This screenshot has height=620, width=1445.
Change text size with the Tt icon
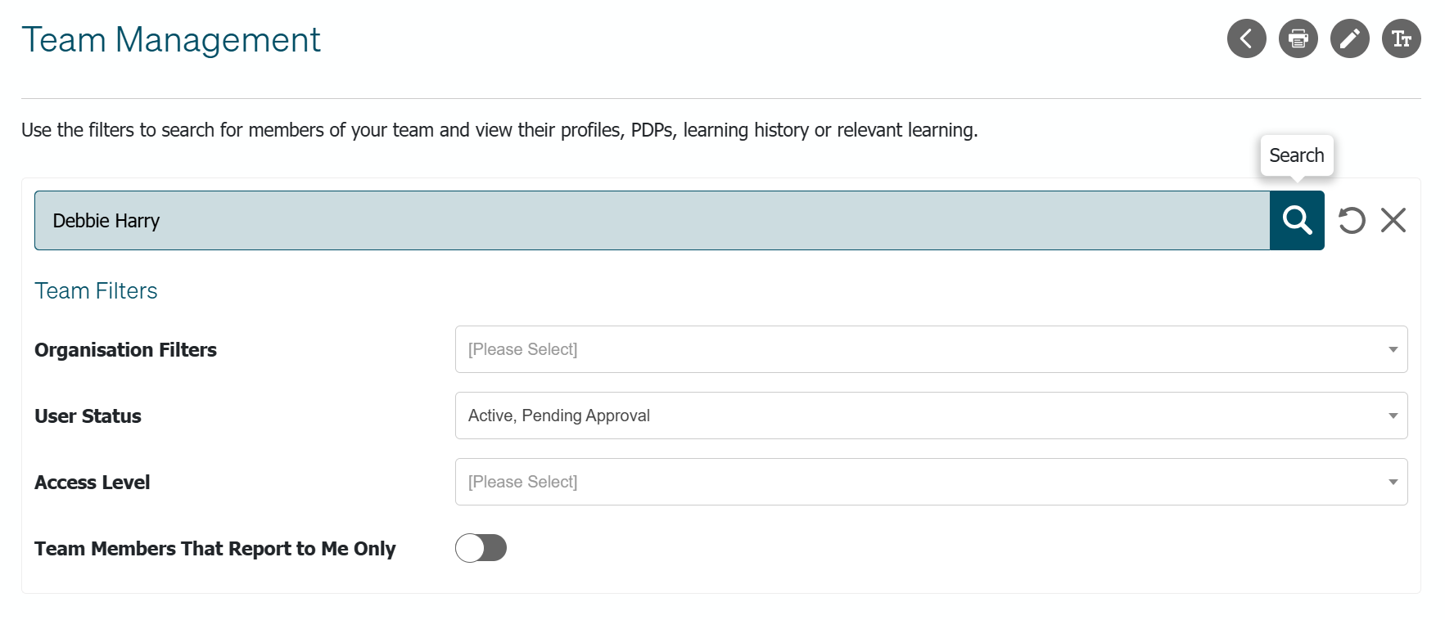coord(1401,38)
